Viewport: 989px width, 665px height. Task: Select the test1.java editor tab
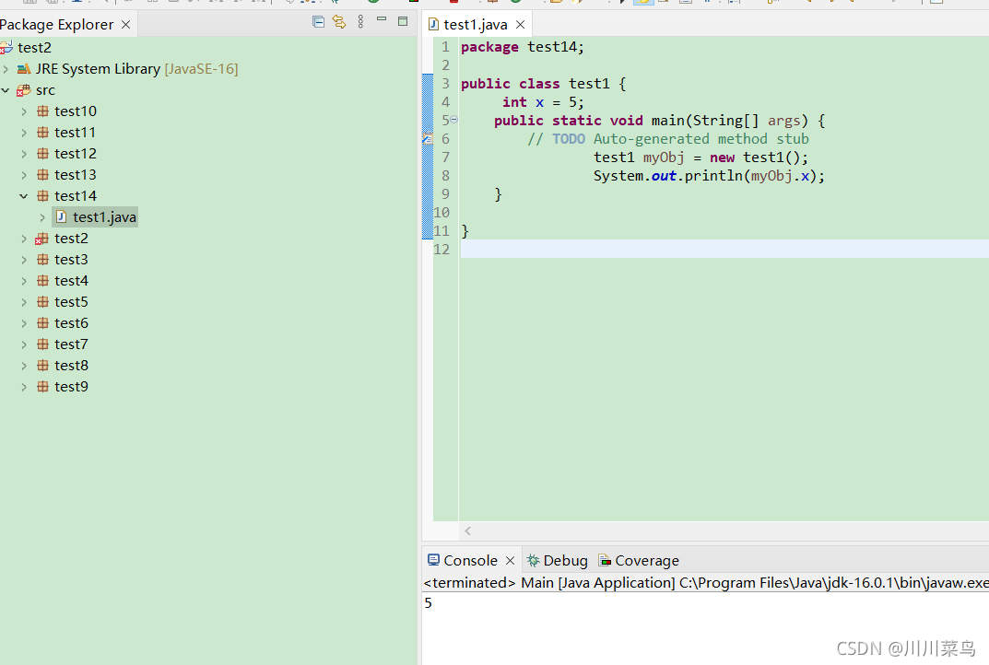[x=476, y=25]
